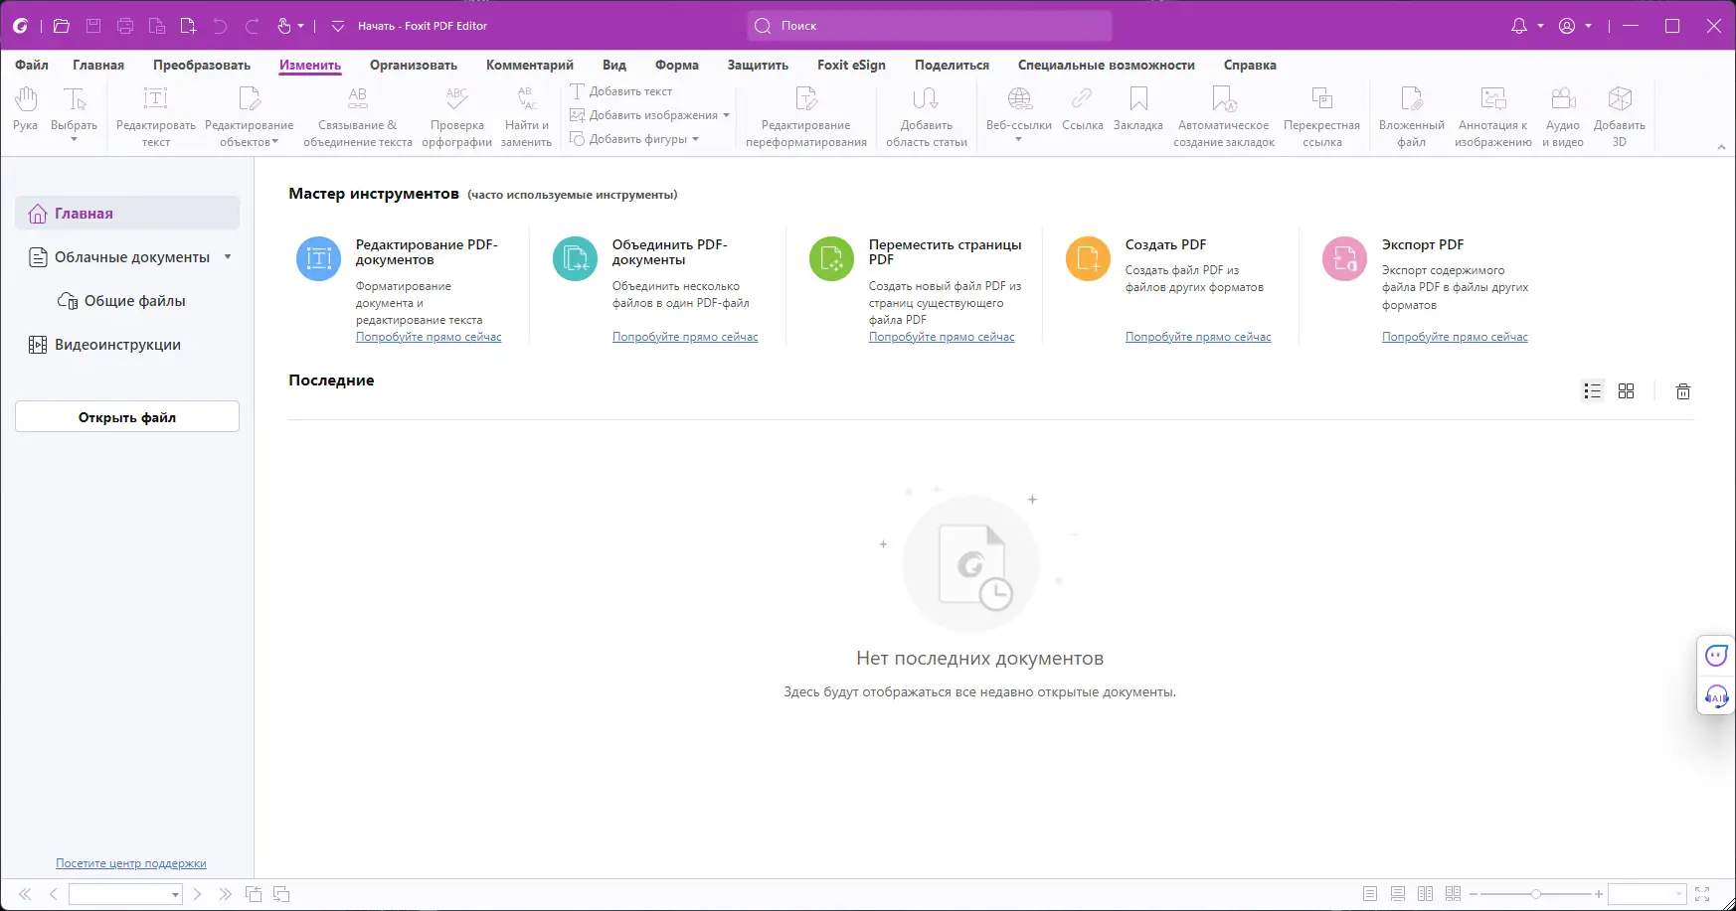Click the Поиск search field

[x=930, y=26]
